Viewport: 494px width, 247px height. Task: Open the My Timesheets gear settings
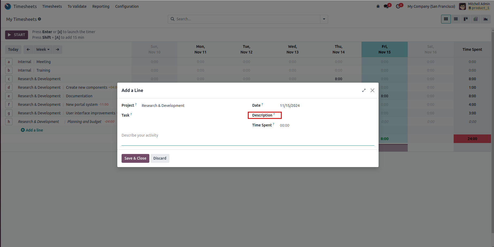(40, 19)
